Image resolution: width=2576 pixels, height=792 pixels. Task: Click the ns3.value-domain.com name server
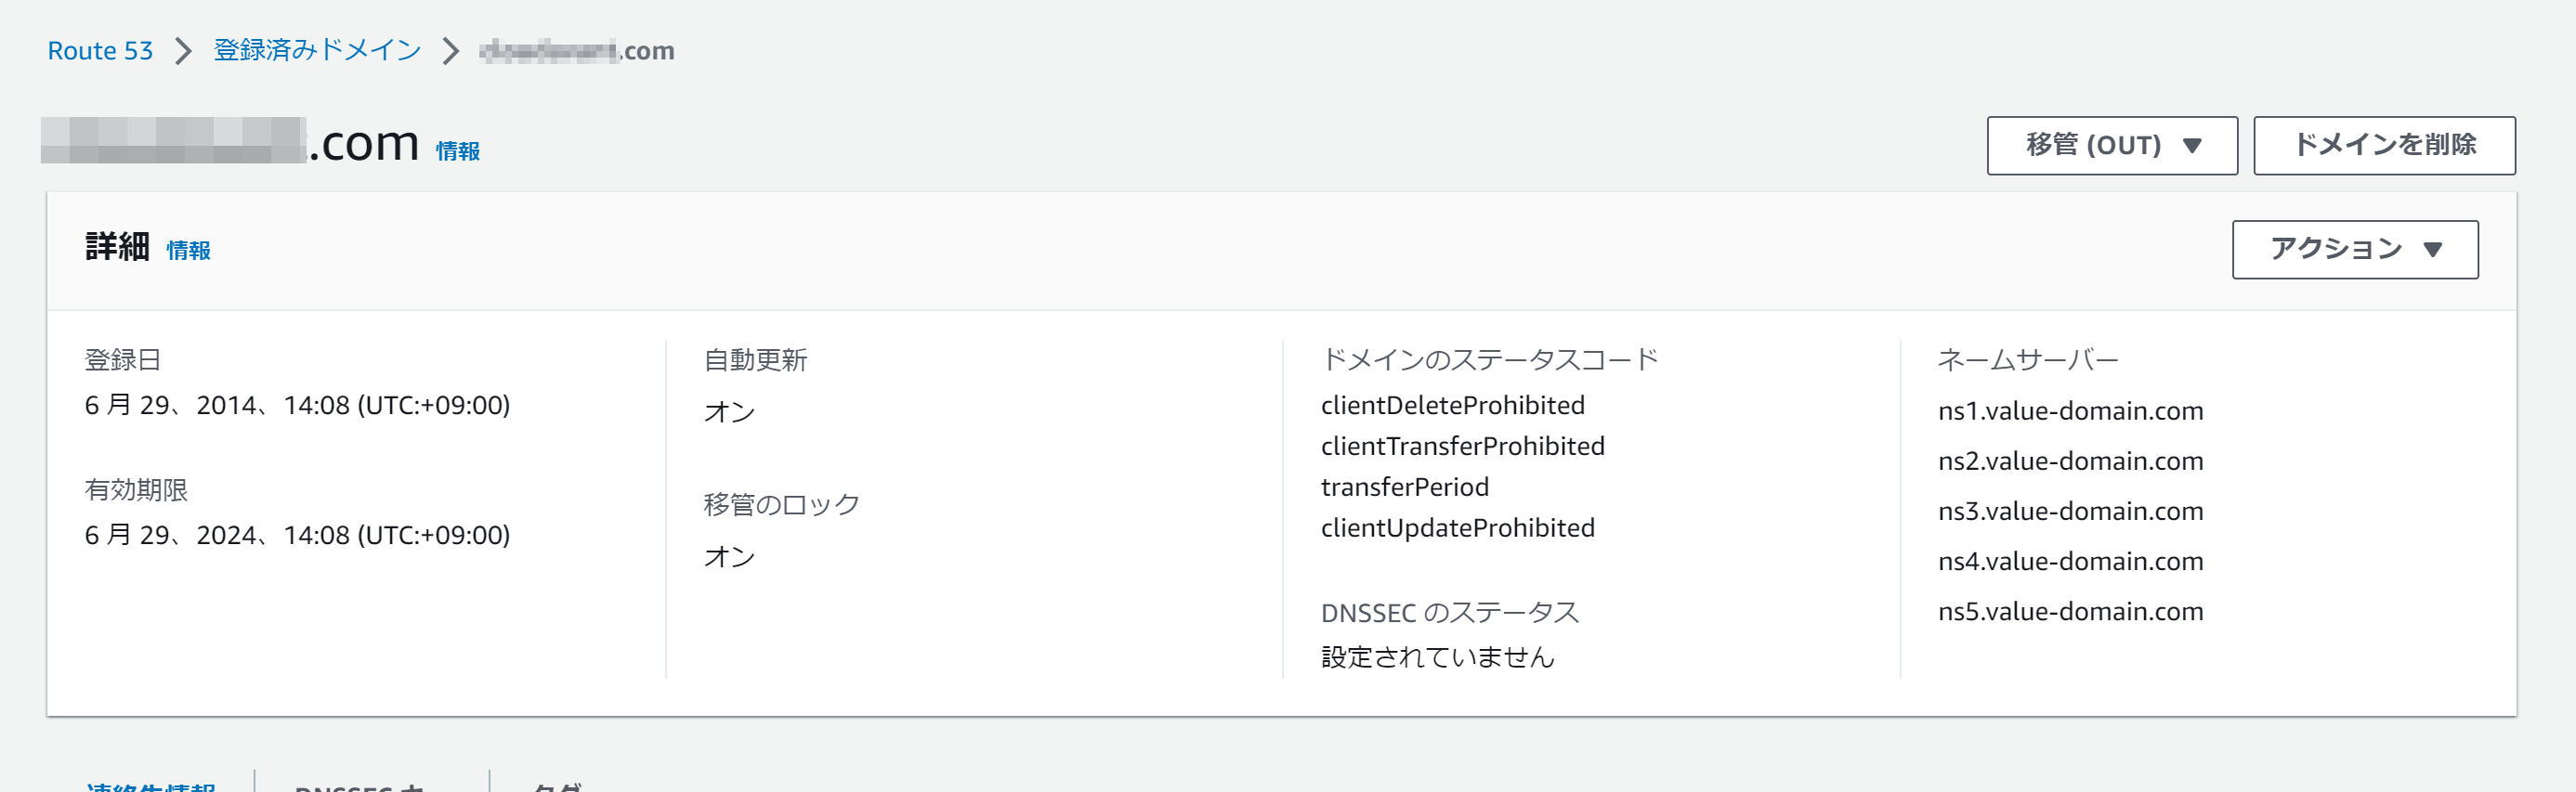pos(2070,511)
